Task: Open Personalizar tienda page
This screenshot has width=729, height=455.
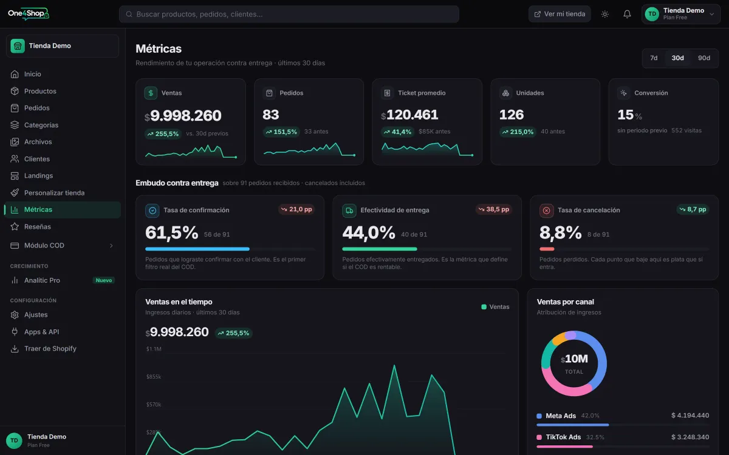Action: (63, 193)
